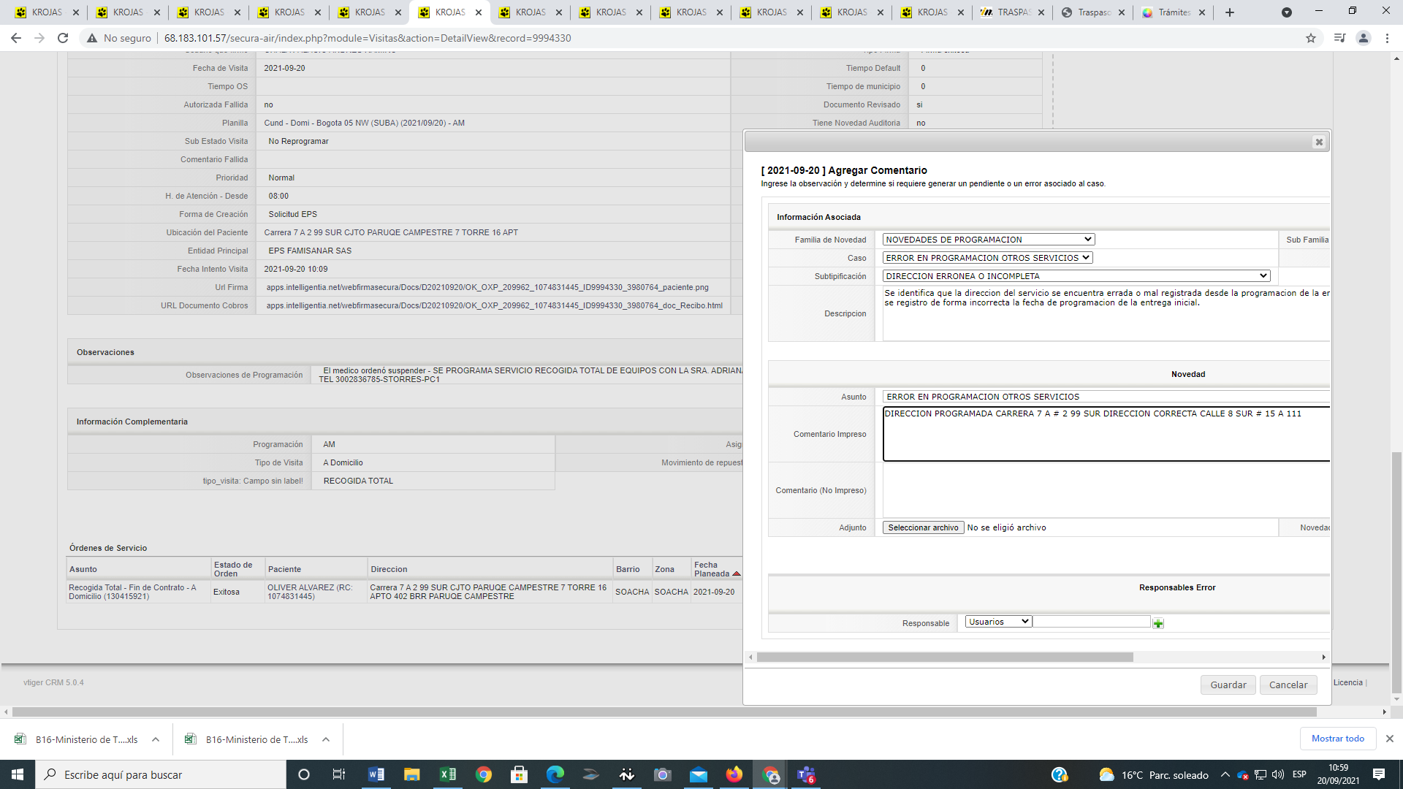Close the active KROJAS tab
Screen dimensions: 1403x789
pyautogui.click(x=479, y=12)
